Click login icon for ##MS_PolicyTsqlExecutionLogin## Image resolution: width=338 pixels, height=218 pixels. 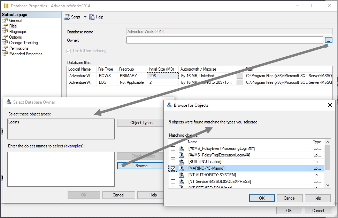click(x=182, y=155)
